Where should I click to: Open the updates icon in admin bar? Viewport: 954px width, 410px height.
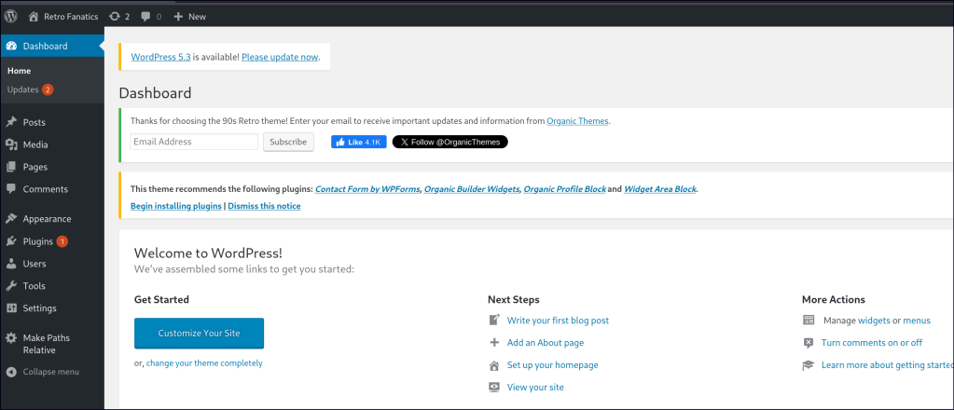[x=114, y=17]
